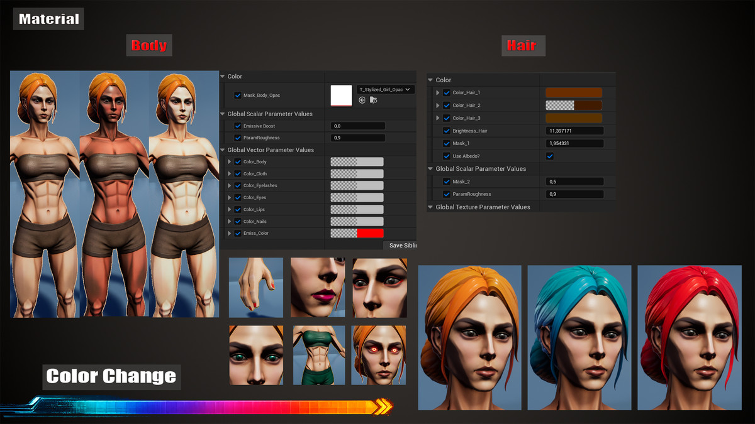755x424 pixels.
Task: Open the red Emiss_Color swatch
Action: pos(357,234)
